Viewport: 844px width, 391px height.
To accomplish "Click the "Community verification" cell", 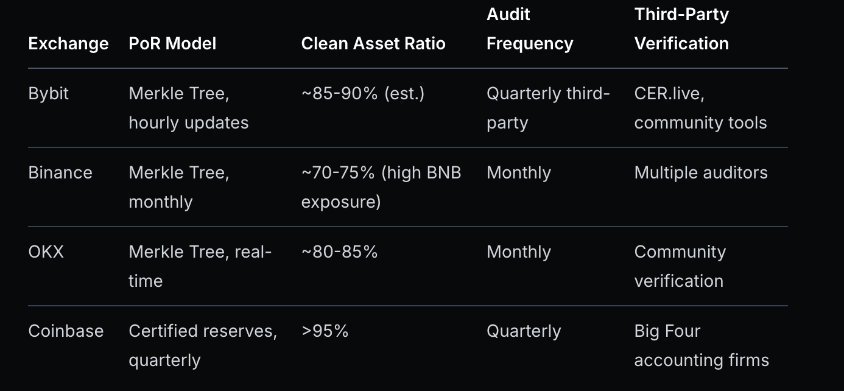I will 680,267.
